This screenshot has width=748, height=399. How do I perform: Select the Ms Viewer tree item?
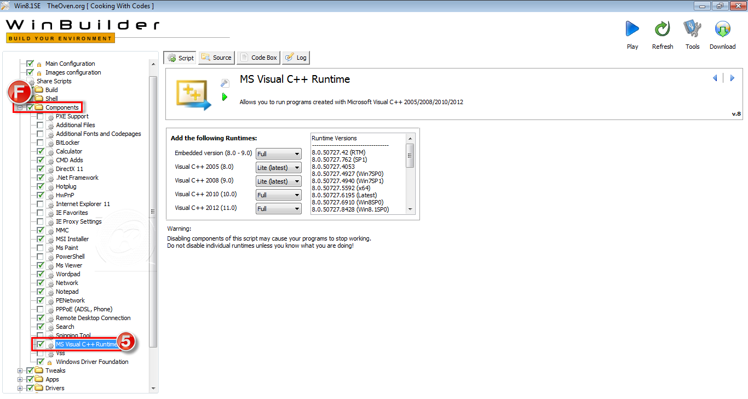[69, 265]
